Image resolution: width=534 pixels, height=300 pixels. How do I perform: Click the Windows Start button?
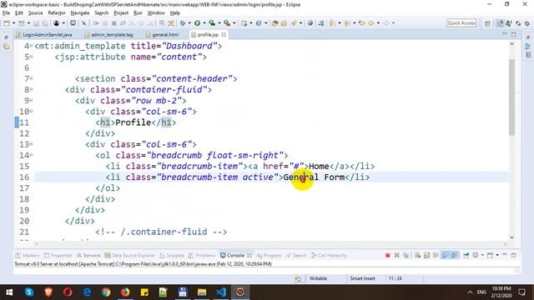point(9,292)
